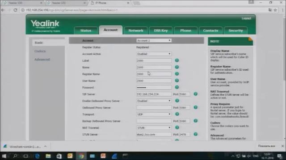The width and height of the screenshot is (286, 160).
Task: Click show all downloads button
Action: 266,146
